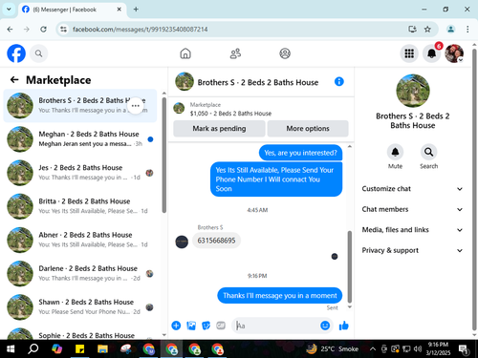Viewport: 478px width, 358px height.
Task: Open Chrome's three-dot menu
Action: 467,30
